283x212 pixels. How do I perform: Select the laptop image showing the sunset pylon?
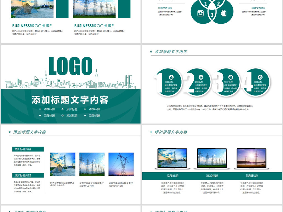pos(251,158)
